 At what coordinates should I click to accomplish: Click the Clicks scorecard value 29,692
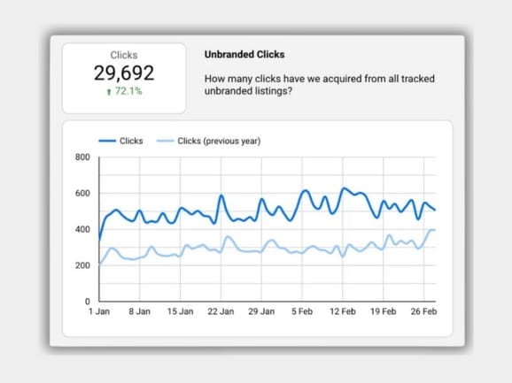[x=124, y=73]
